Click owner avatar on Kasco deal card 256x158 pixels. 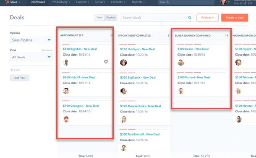click(181, 62)
